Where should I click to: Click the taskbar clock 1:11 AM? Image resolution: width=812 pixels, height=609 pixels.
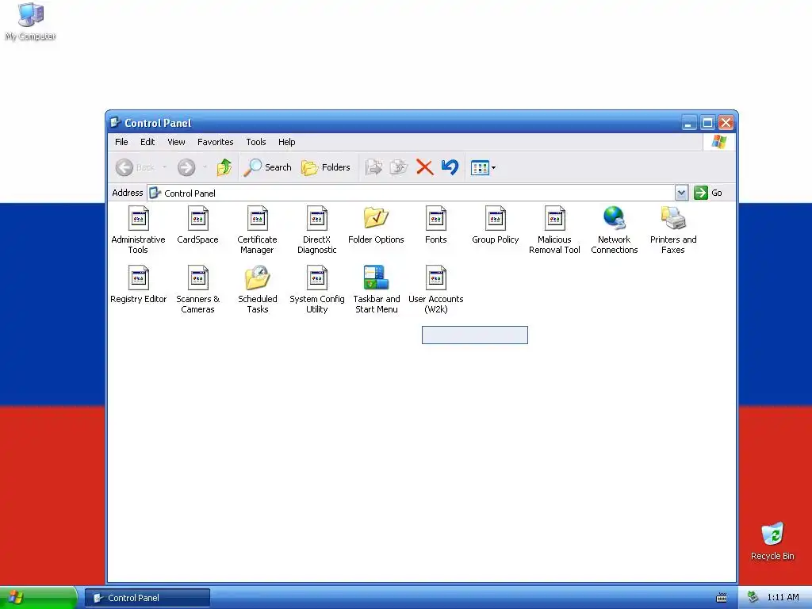point(783,598)
